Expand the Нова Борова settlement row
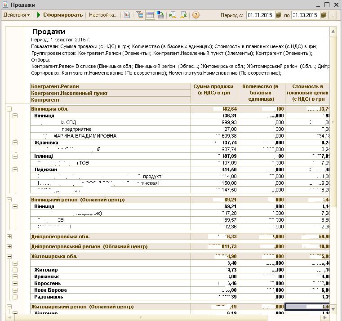 [15, 290]
